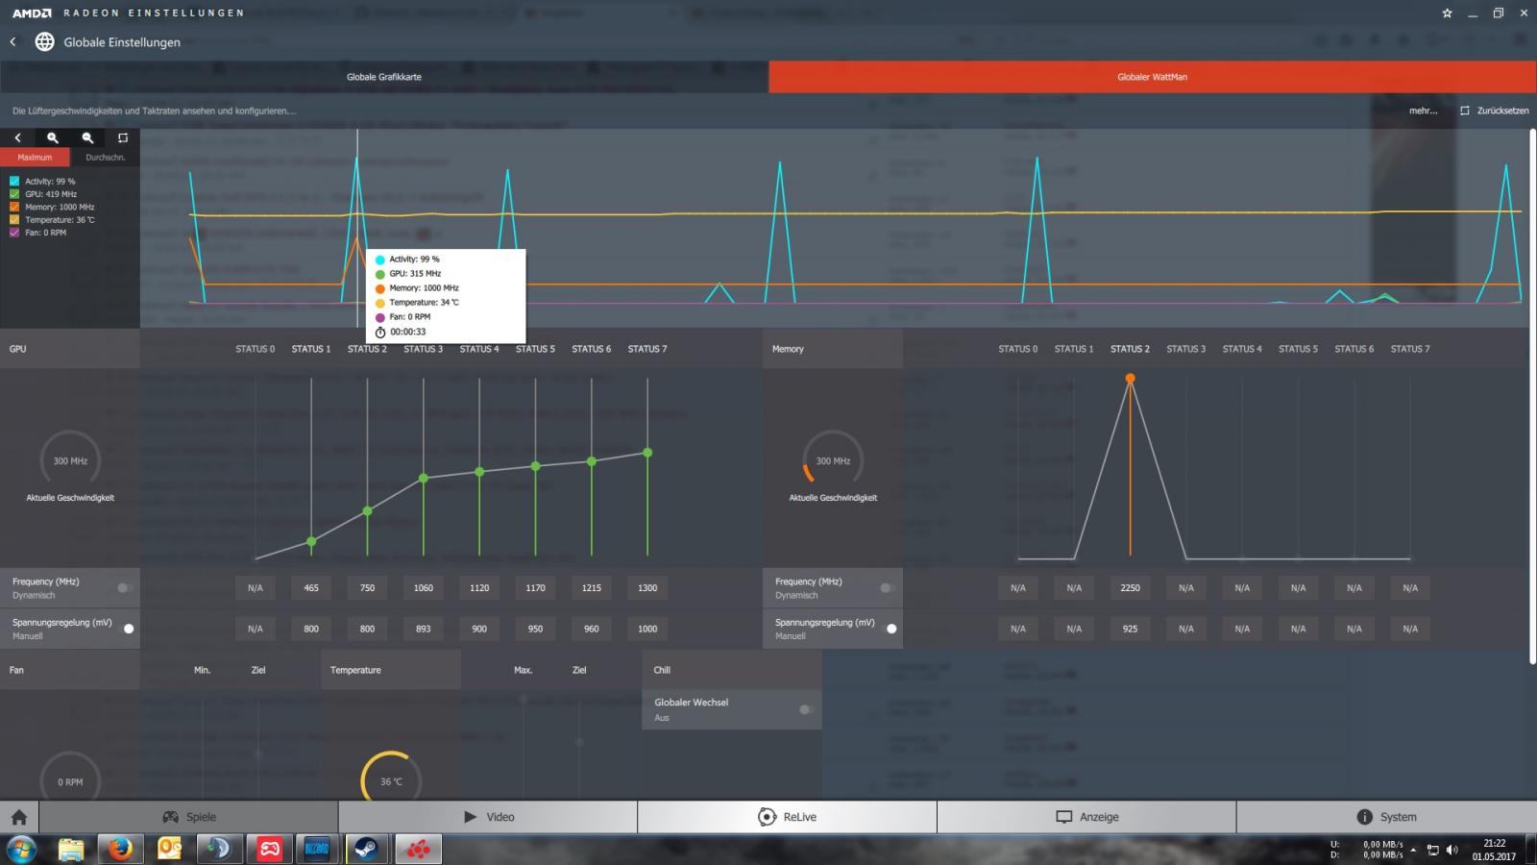Click the Memory Status 2 orange curve point
Viewport: 1537px width, 865px height.
tap(1130, 379)
